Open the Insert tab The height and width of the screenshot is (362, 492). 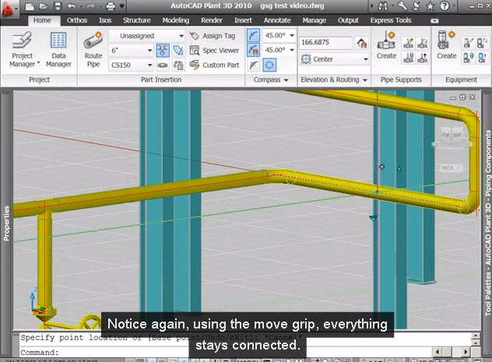(243, 20)
